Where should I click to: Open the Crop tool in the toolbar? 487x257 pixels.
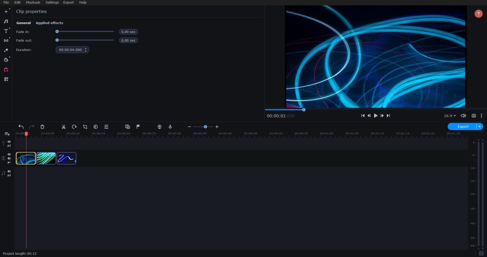coord(85,126)
